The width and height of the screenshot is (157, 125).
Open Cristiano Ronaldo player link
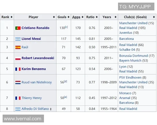coord(35,28)
